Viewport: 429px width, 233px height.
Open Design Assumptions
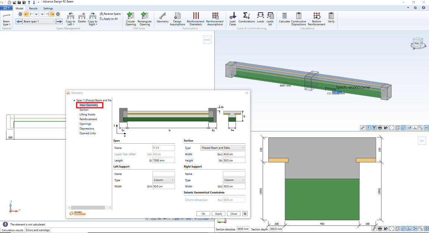pyautogui.click(x=177, y=19)
